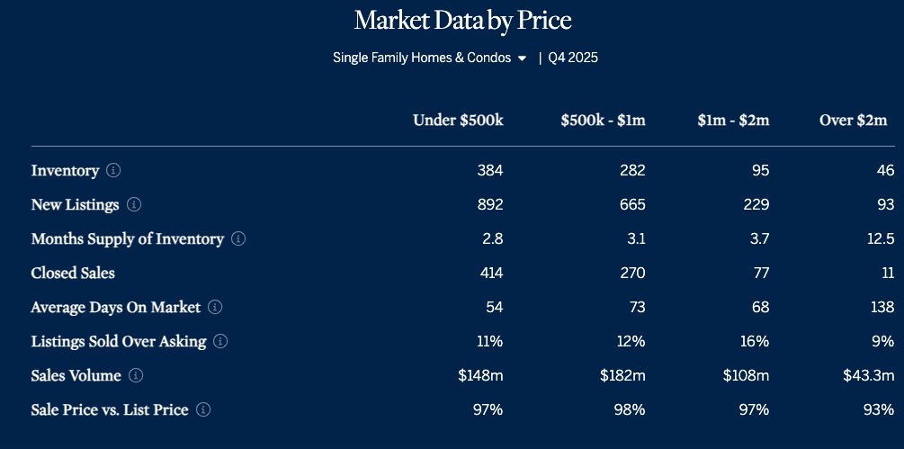Click the info icon next to Inventory
This screenshot has width=904, height=449.
[x=113, y=170]
